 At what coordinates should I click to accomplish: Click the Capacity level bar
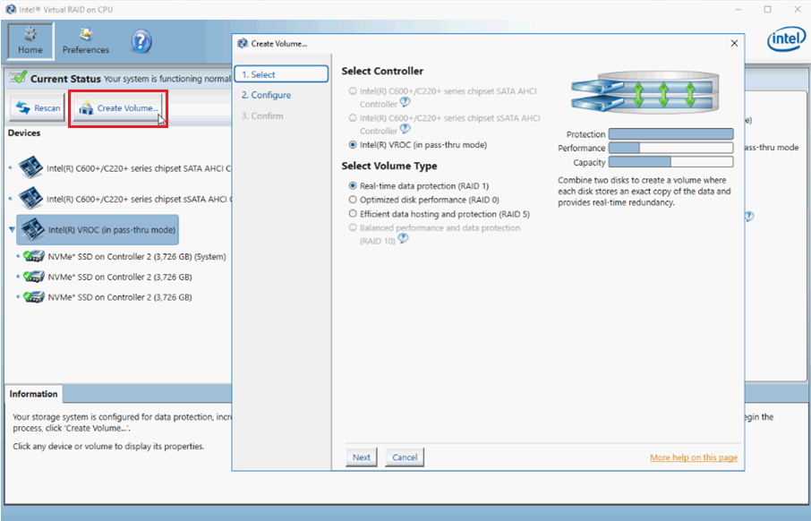(670, 162)
